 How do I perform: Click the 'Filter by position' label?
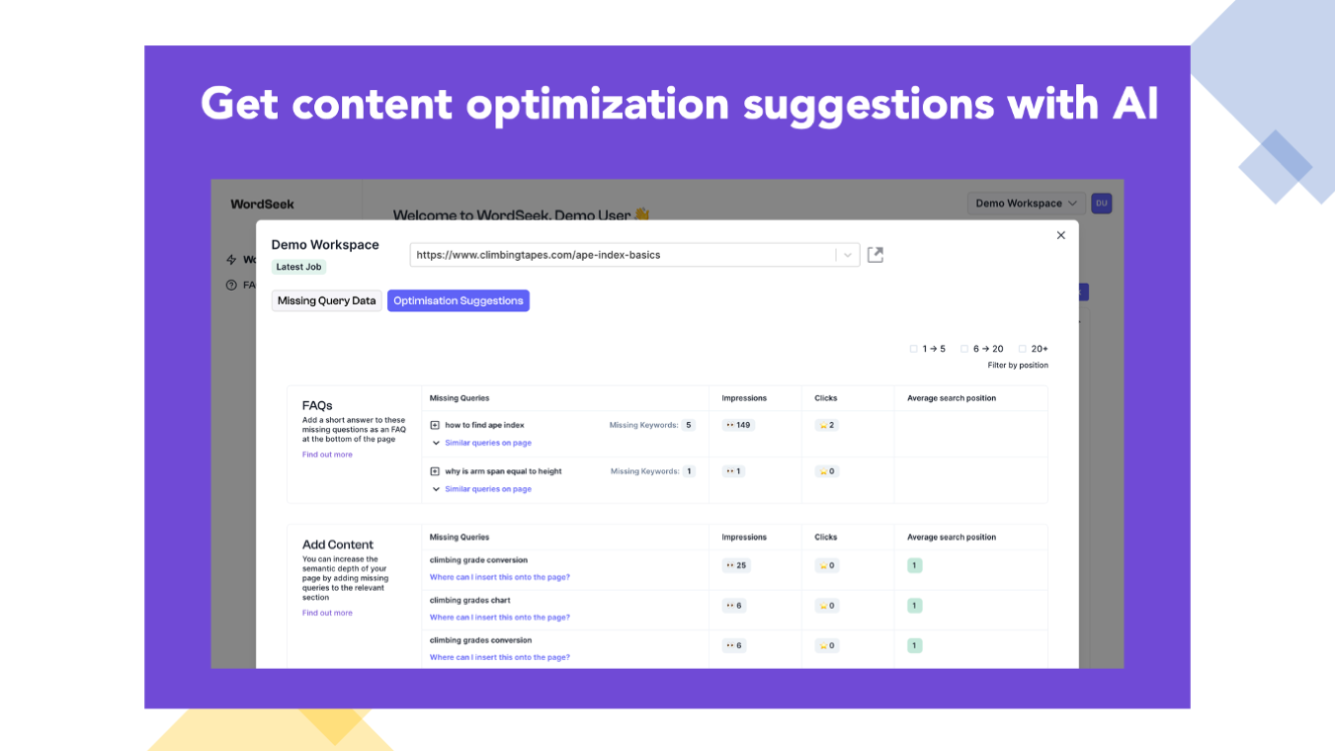(x=1018, y=366)
